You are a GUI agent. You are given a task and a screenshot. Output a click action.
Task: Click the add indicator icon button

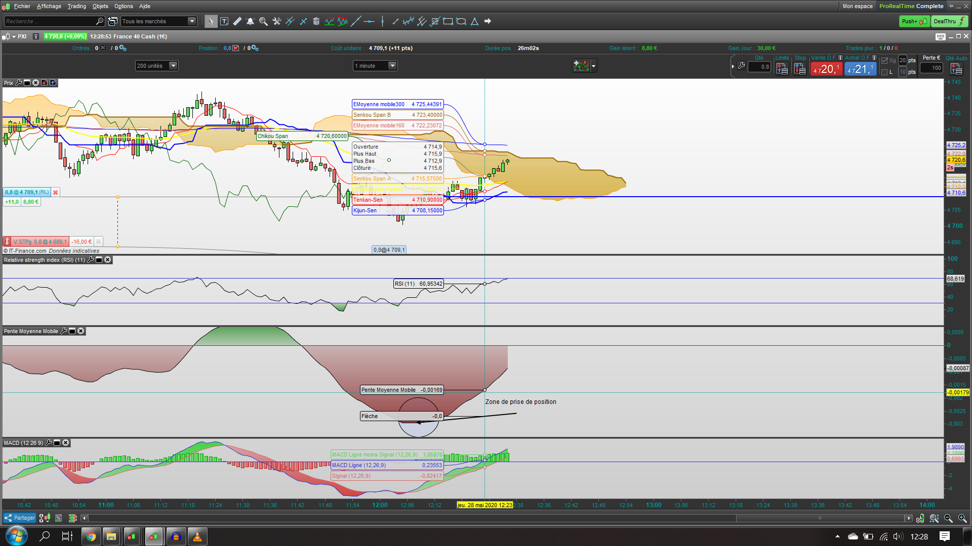[581, 66]
